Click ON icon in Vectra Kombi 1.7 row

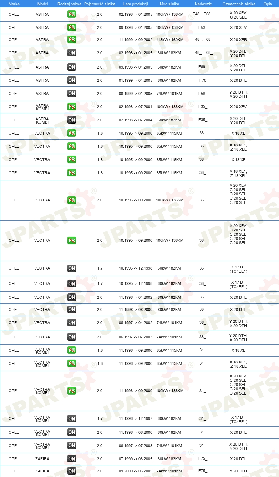click(72, 418)
